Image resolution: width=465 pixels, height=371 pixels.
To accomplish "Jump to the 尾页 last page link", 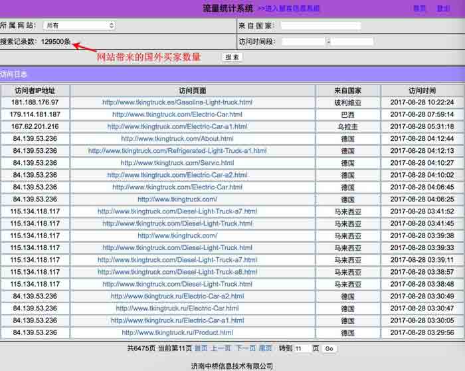I will pyautogui.click(x=265, y=348).
